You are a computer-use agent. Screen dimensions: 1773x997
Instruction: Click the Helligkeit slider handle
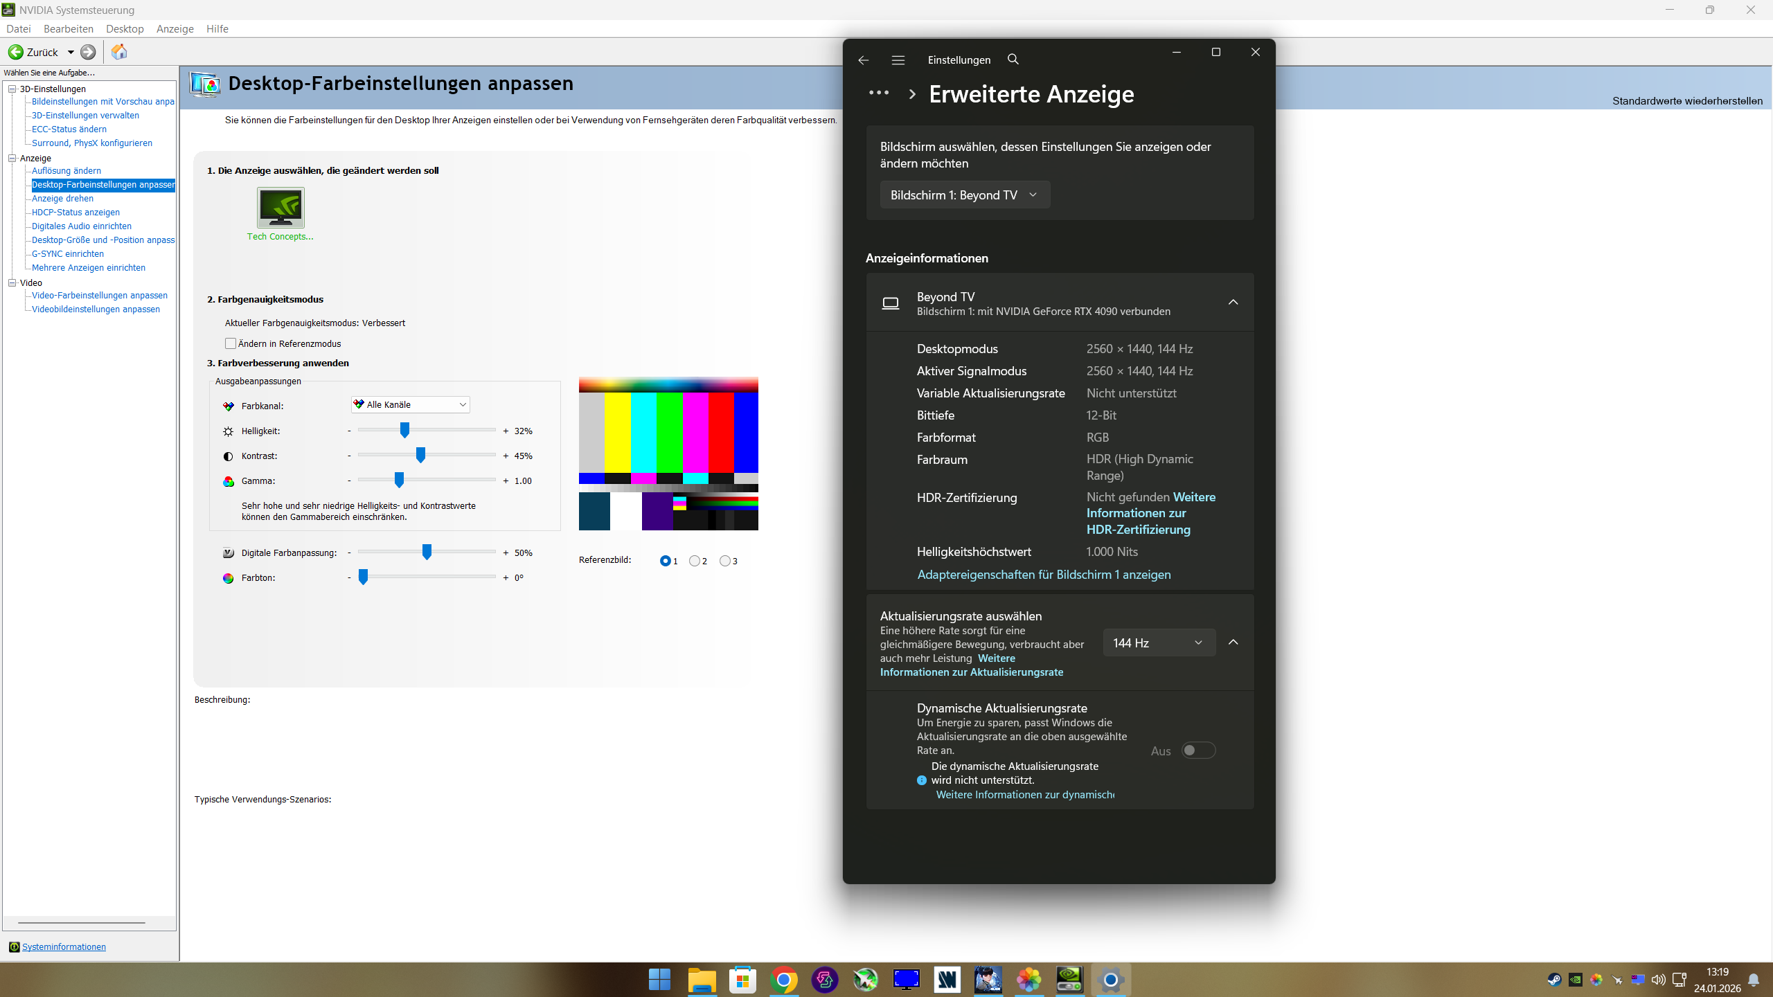point(404,431)
